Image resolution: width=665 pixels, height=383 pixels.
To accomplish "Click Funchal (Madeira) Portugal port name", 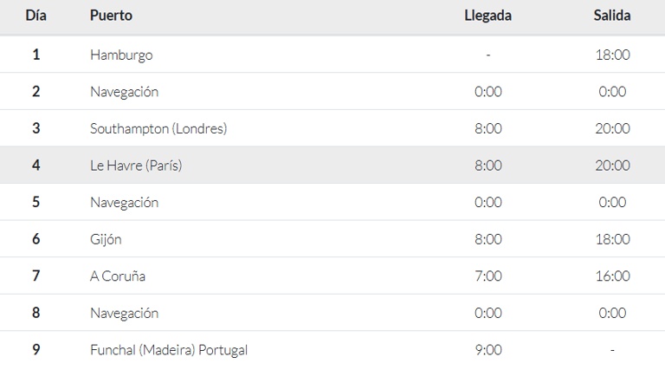I will [169, 350].
